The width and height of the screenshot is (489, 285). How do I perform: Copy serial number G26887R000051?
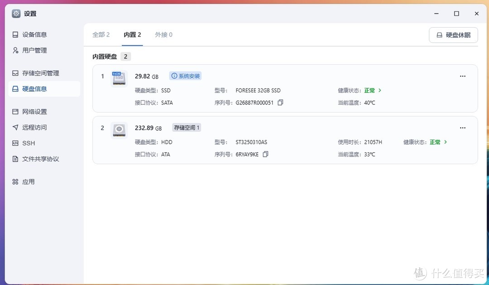(x=280, y=103)
